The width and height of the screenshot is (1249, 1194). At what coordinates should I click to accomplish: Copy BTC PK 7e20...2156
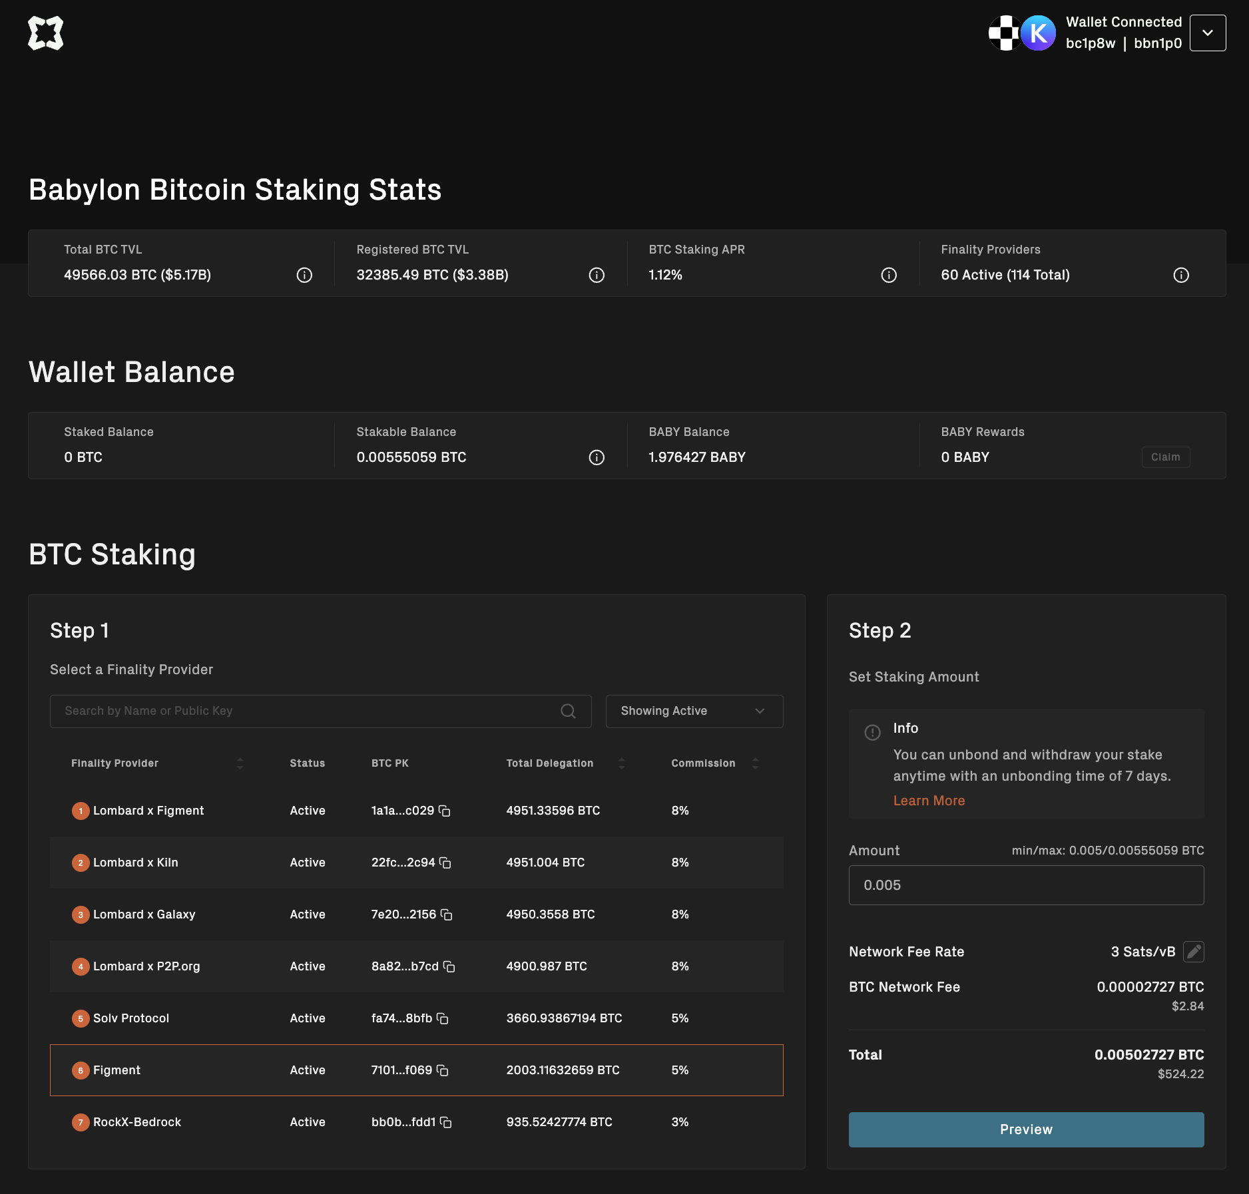(x=447, y=914)
